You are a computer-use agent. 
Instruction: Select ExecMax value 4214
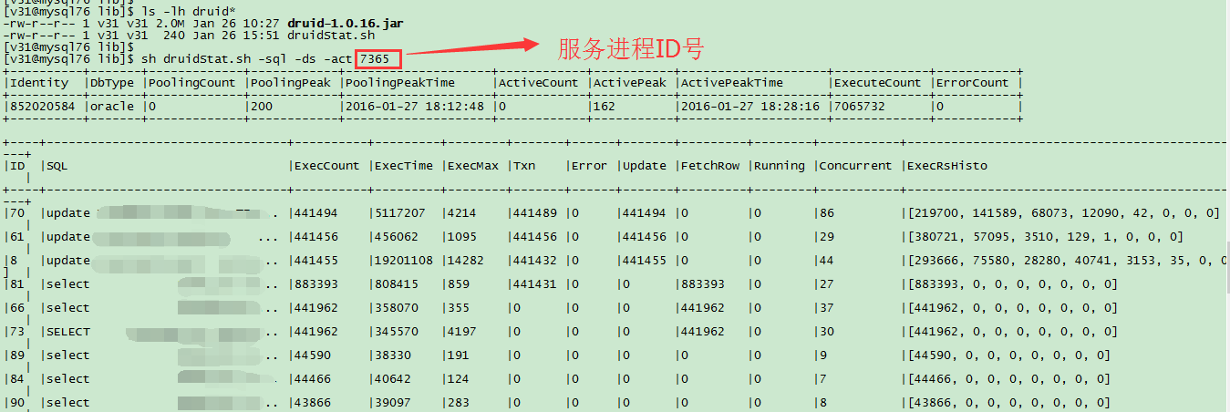[x=461, y=213]
